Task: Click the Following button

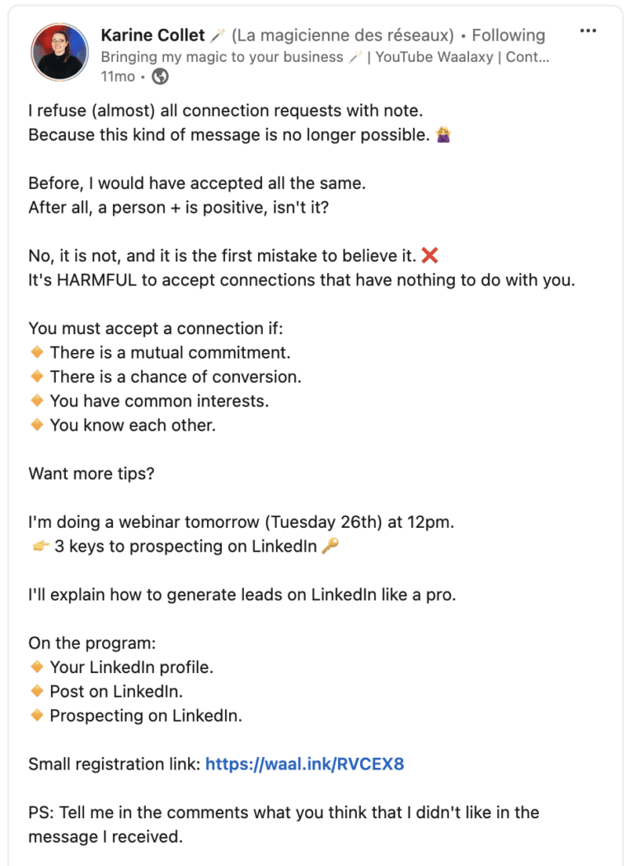Action: (x=509, y=35)
